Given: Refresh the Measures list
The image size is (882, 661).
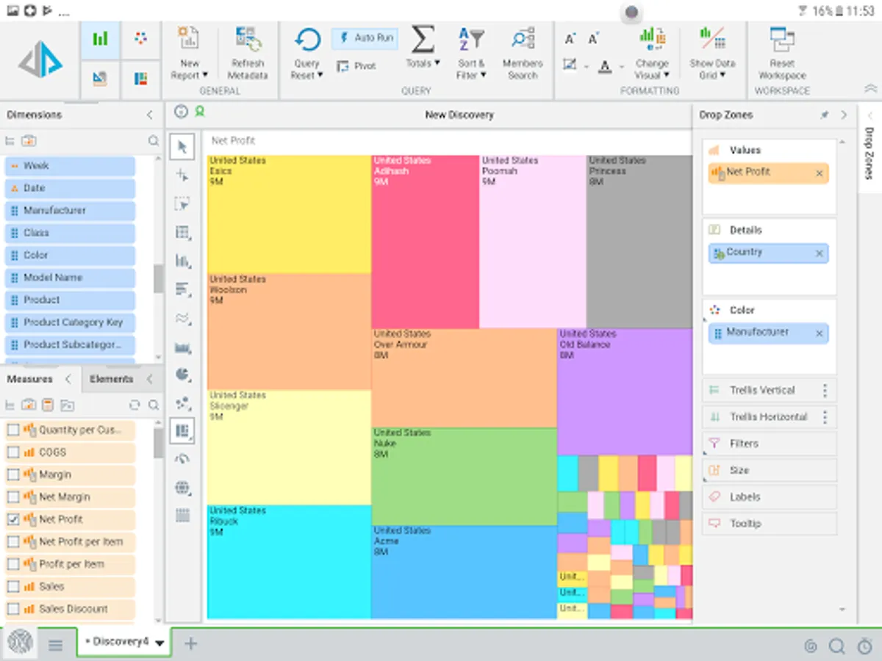Looking at the screenshot, I should pyautogui.click(x=135, y=405).
